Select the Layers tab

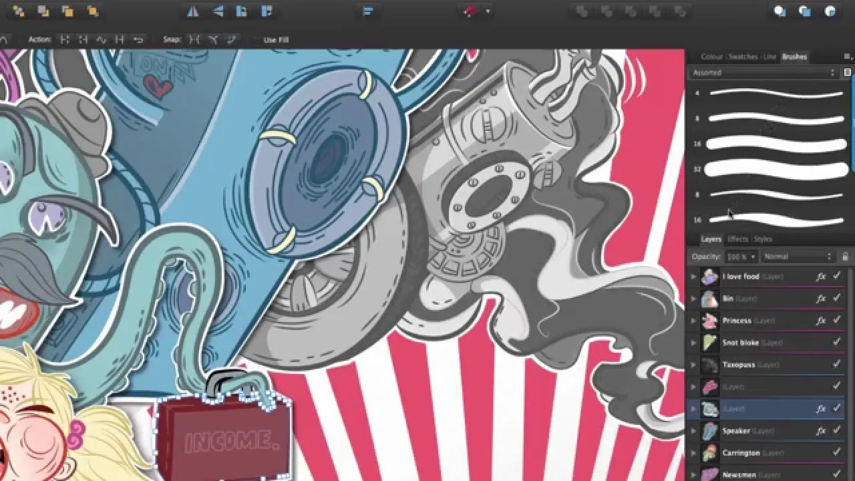point(711,239)
